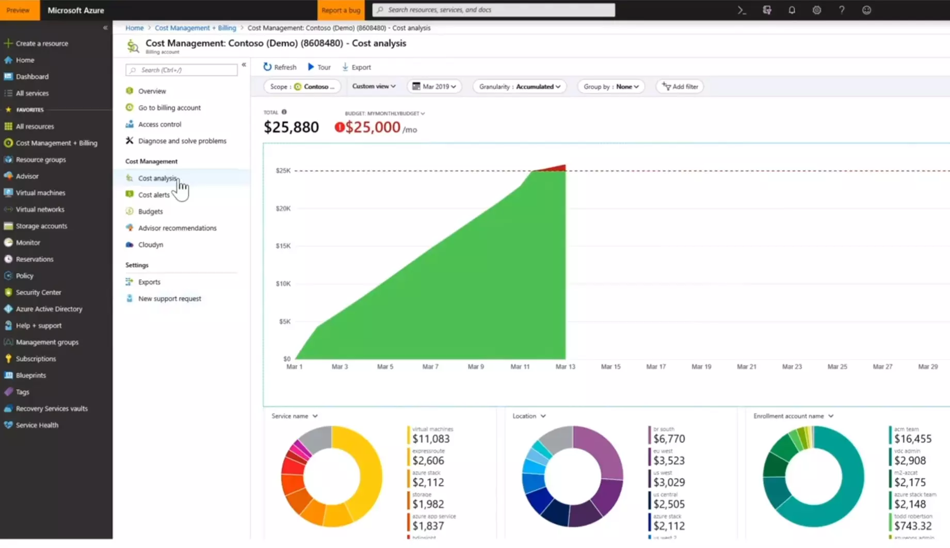Click Security Center shield icon
This screenshot has height=548, width=950.
click(8, 292)
